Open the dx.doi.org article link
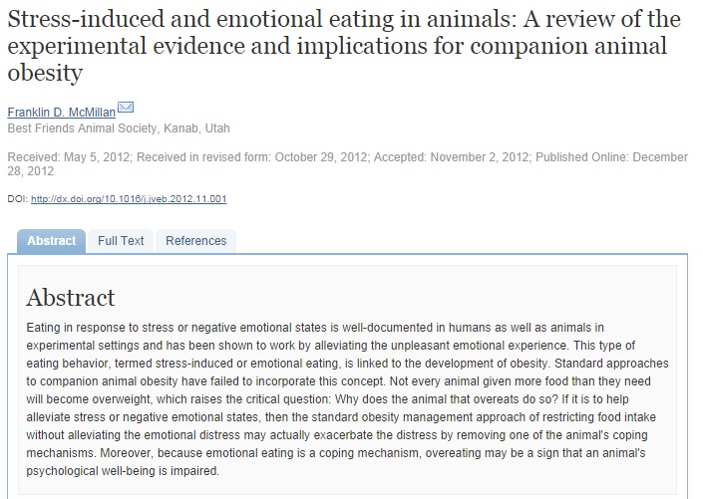 click(x=129, y=199)
